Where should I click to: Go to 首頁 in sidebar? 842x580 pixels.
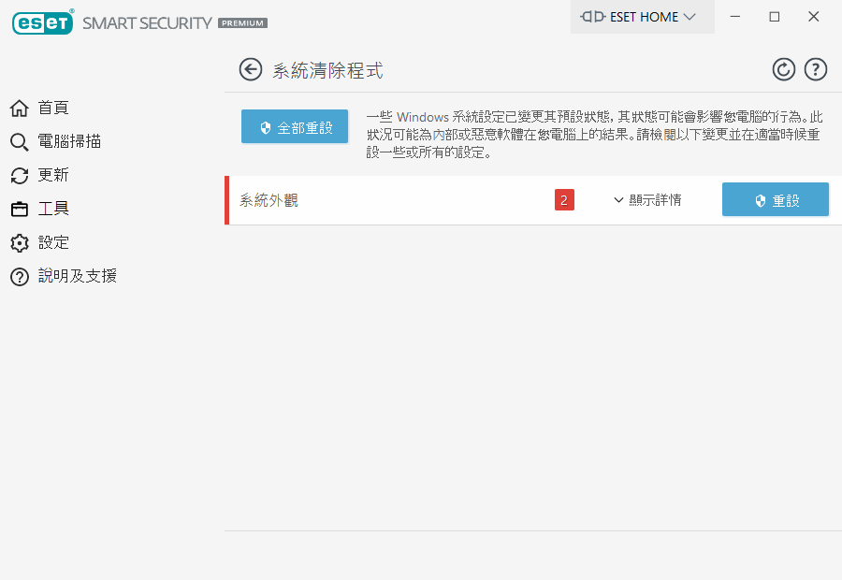click(53, 109)
